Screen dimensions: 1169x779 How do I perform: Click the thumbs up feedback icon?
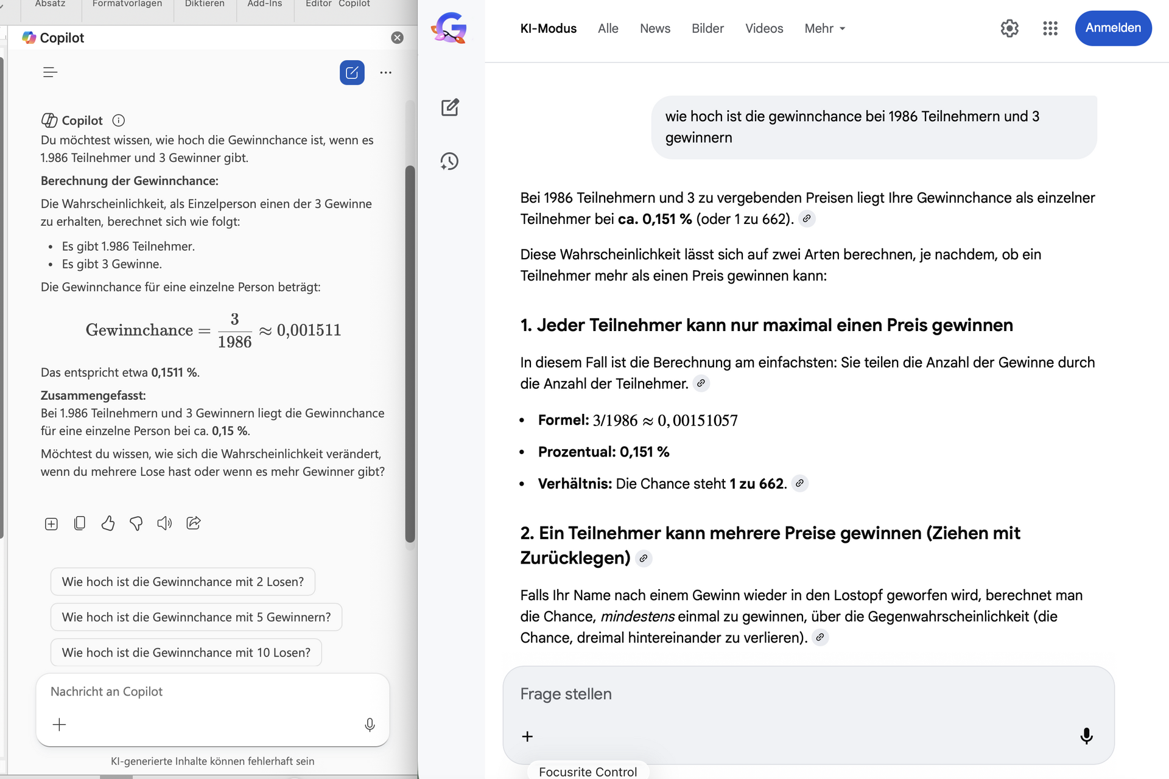108,523
